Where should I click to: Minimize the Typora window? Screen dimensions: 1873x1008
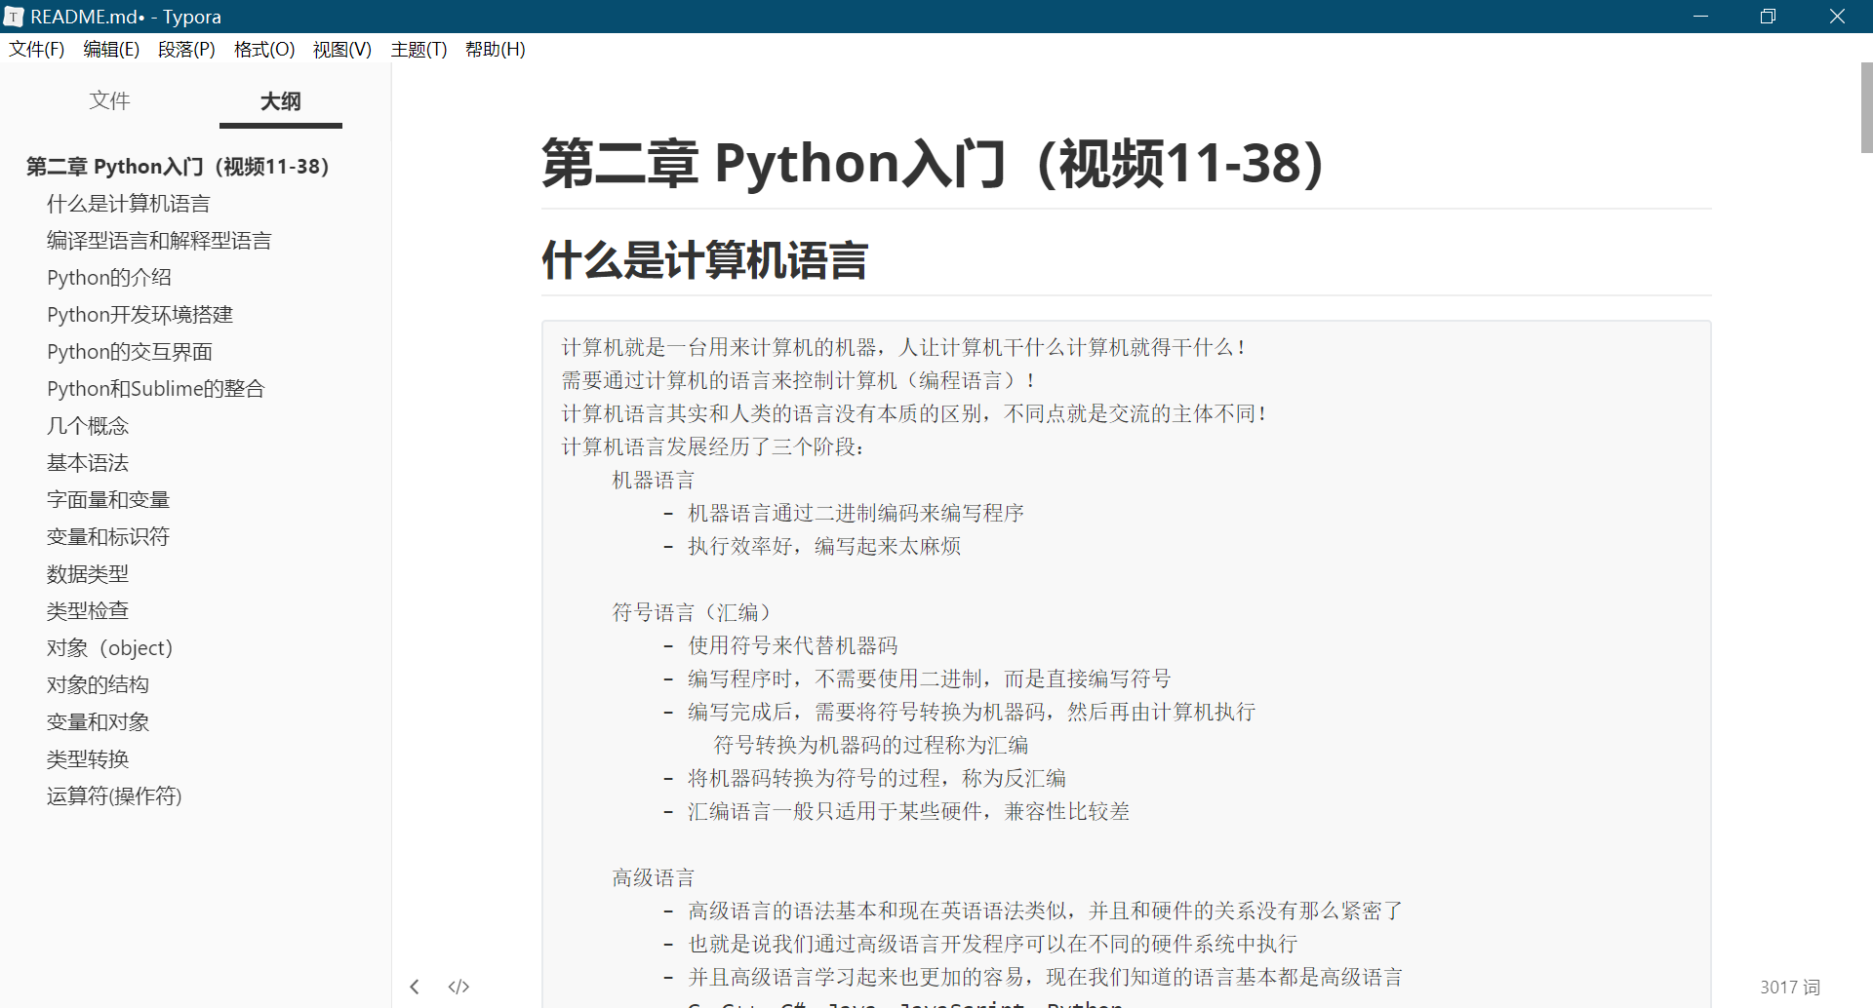[1700, 17]
